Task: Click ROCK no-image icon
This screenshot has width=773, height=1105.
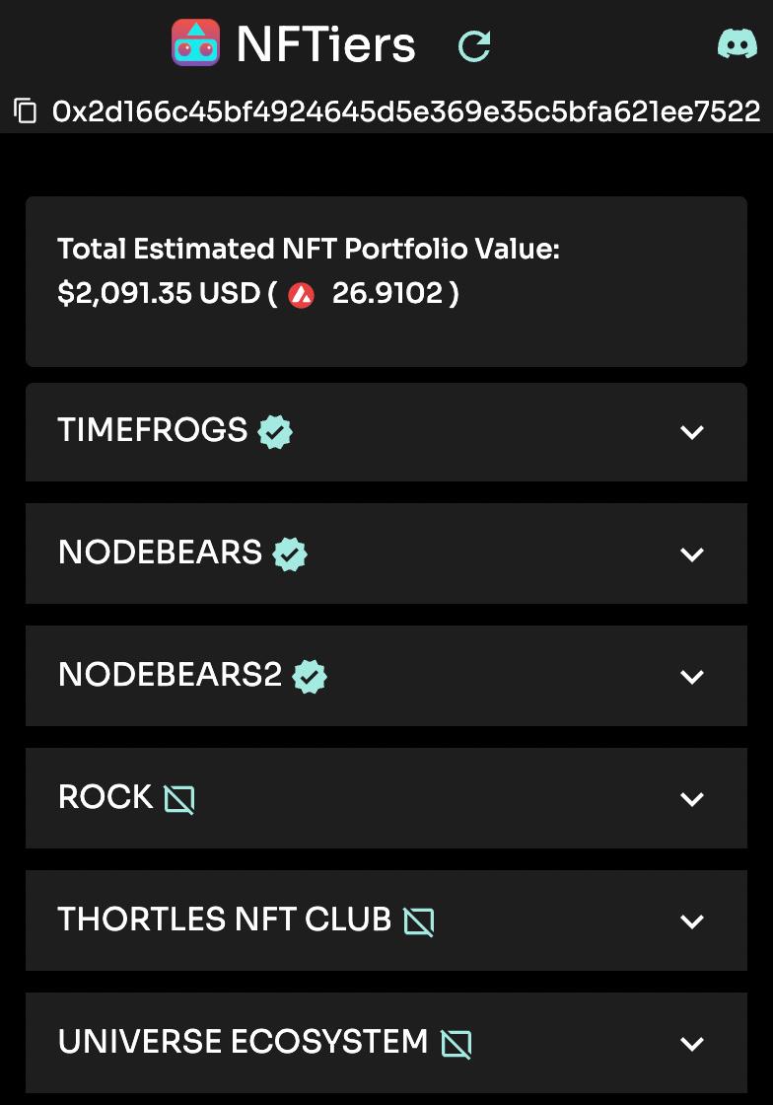Action: pos(179,799)
